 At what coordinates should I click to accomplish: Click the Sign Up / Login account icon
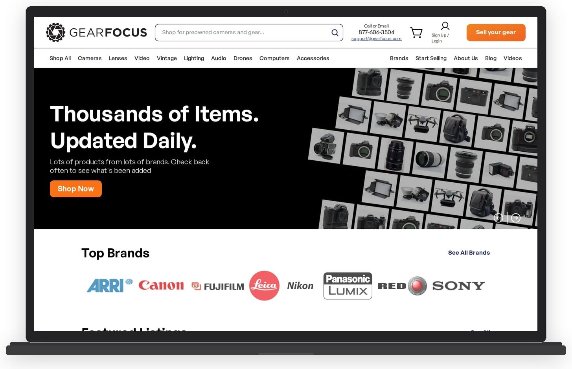[x=445, y=26]
